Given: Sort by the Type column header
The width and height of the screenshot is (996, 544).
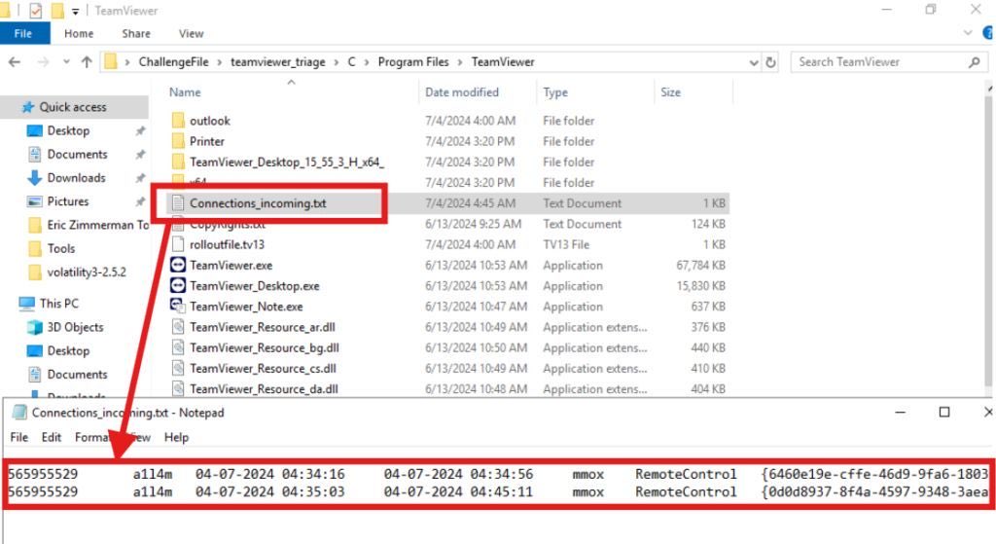Looking at the screenshot, I should (x=555, y=92).
